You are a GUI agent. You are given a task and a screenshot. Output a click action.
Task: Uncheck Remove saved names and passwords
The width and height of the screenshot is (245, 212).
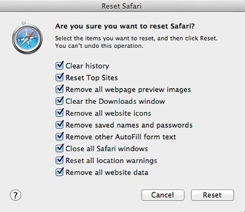(59, 124)
